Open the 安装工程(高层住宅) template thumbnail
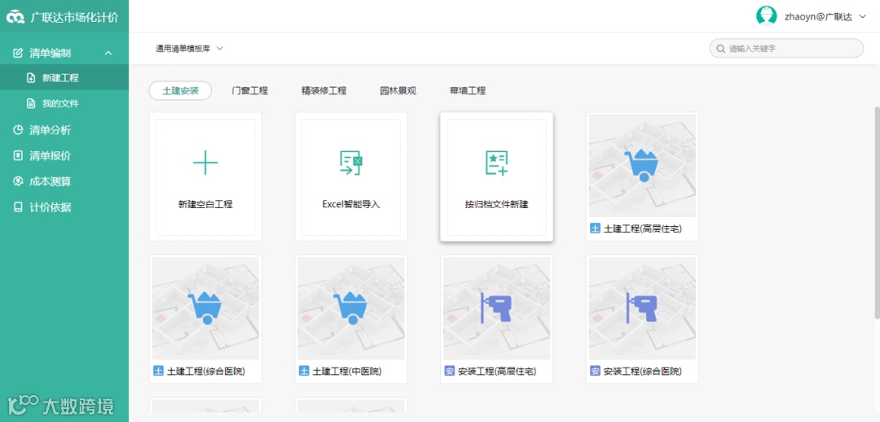Image resolution: width=880 pixels, height=422 pixels. coord(497,308)
